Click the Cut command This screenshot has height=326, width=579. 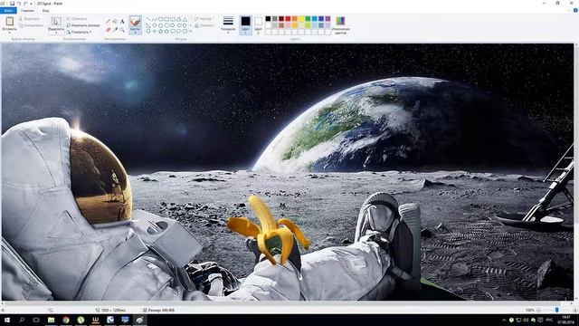click(x=30, y=19)
